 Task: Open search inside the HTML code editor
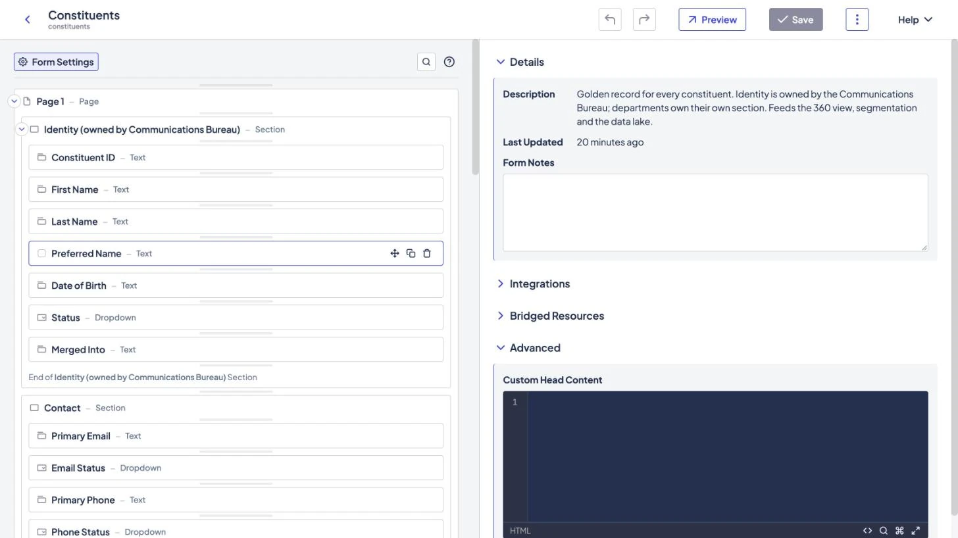(884, 531)
